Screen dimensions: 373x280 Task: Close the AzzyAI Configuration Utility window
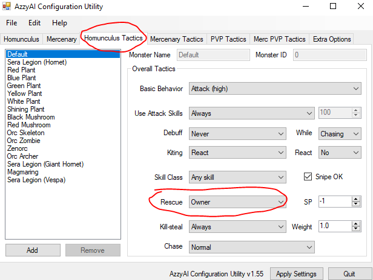pyautogui.click(x=361, y=6)
